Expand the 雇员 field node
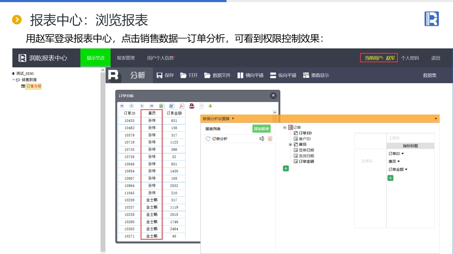 coord(290,145)
